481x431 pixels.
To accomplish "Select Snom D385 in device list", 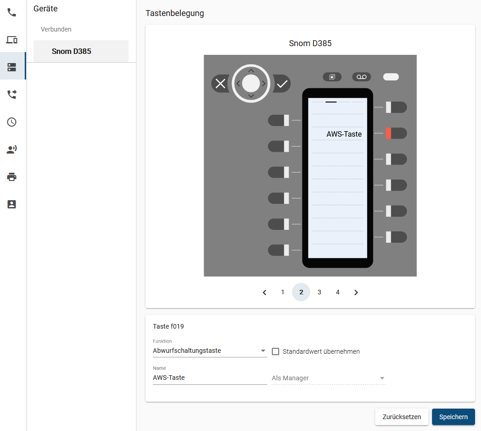I will (x=81, y=51).
